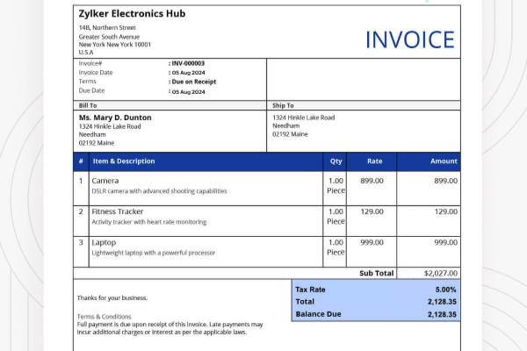Click the Sub Total label
The height and width of the screenshot is (351, 527).
tap(377, 273)
